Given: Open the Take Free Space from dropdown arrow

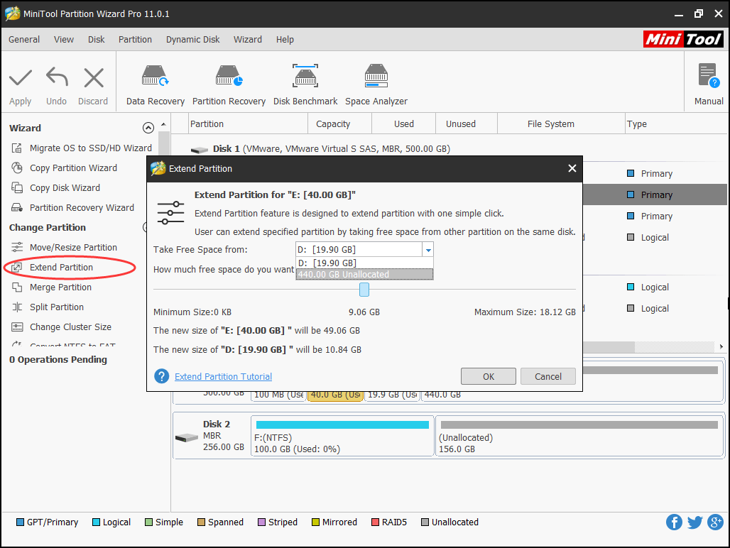Looking at the screenshot, I should [428, 250].
